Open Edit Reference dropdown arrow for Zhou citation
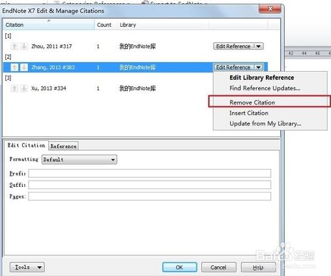 259,46
